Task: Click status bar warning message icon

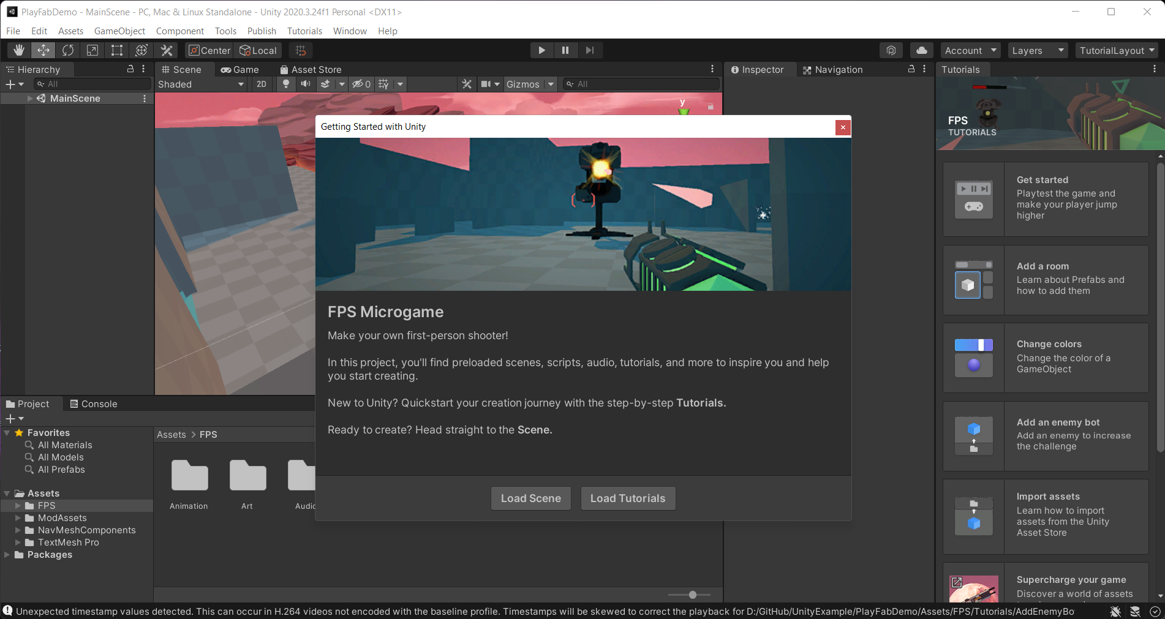Action: pyautogui.click(x=7, y=610)
